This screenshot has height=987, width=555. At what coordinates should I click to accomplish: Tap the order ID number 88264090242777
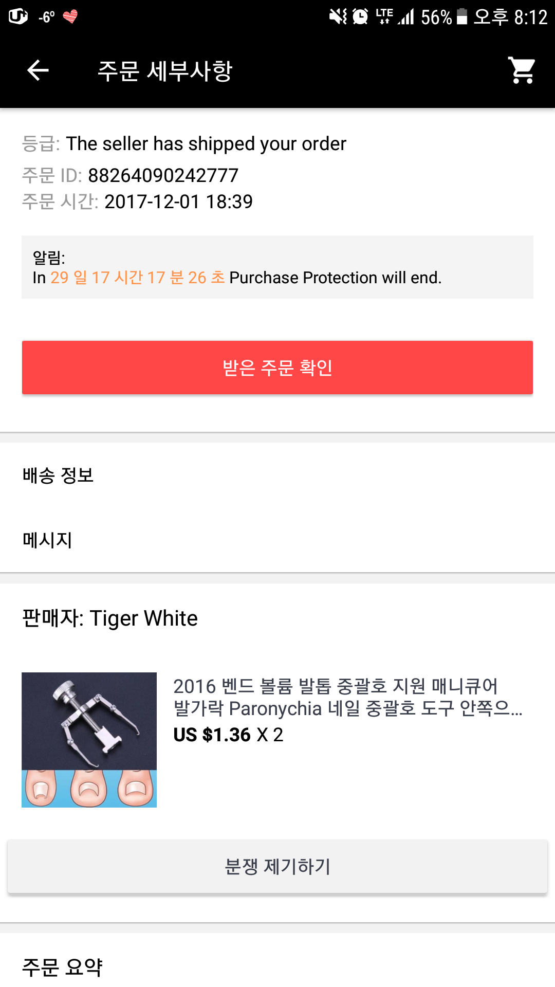coord(163,175)
